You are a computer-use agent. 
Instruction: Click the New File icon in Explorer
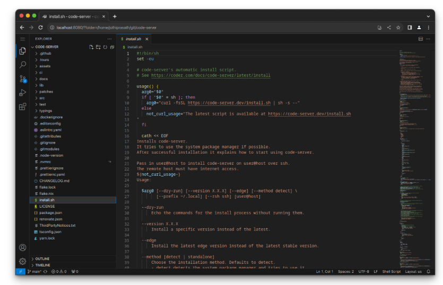(91, 47)
